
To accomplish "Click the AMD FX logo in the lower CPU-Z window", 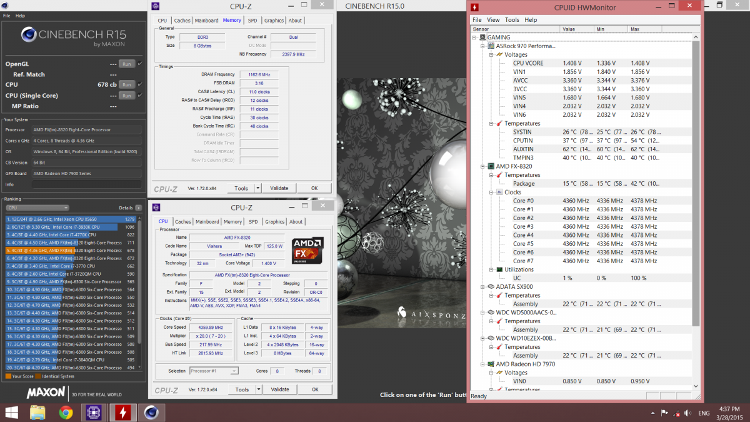I will (x=308, y=252).
